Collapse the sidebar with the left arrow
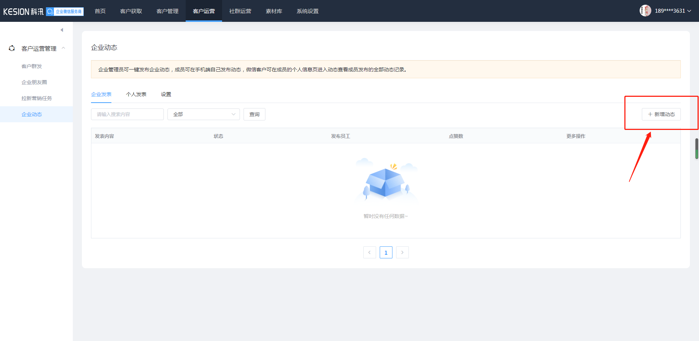The height and width of the screenshot is (341, 699). coord(62,30)
